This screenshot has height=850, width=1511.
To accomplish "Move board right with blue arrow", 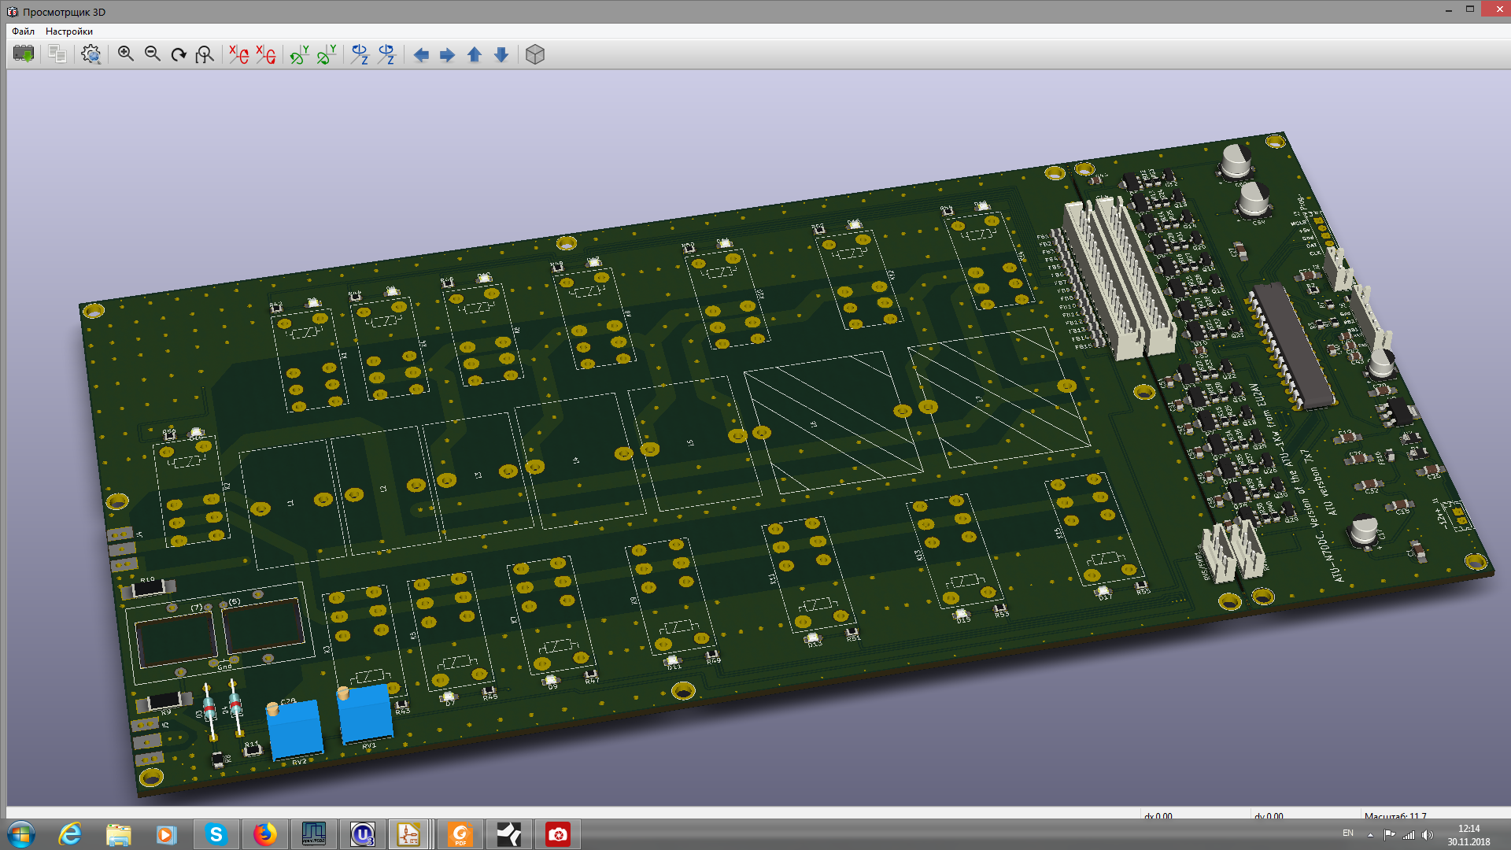I will click(447, 54).
